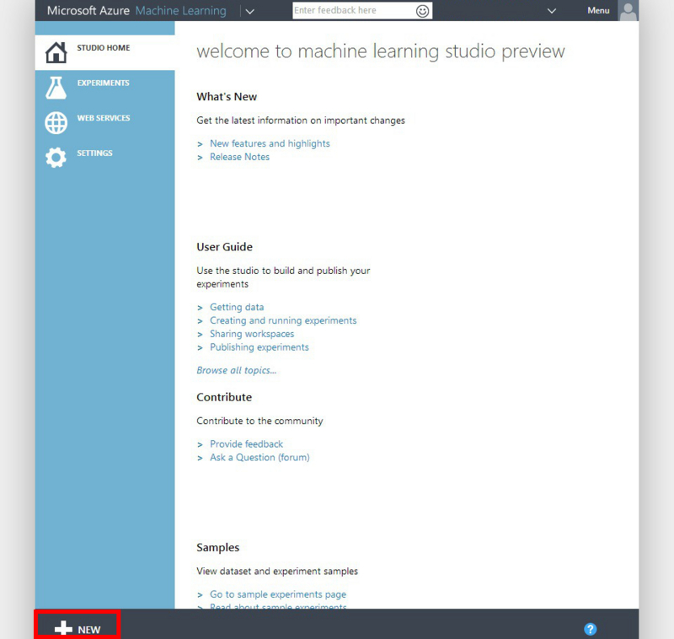Image resolution: width=674 pixels, height=639 pixels.
Task: Expand the chevron left of Menu
Action: [552, 11]
